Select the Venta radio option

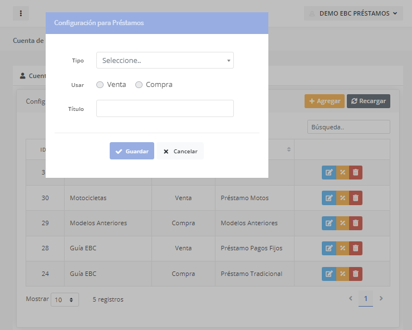100,85
